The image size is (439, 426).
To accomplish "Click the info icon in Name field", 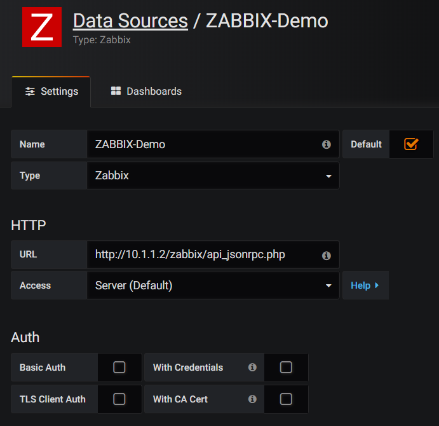I will (x=326, y=144).
